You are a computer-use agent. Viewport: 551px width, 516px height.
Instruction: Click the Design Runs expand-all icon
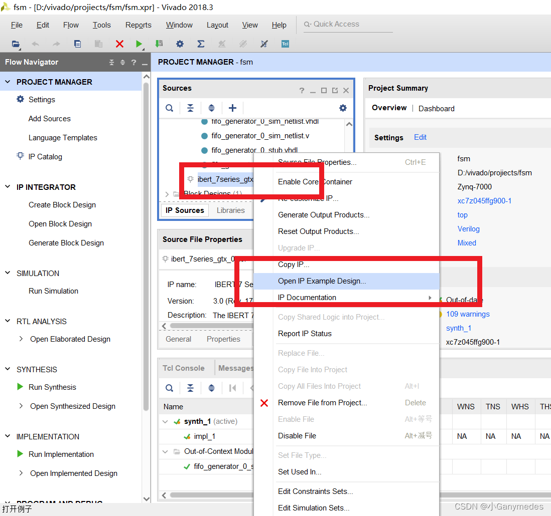coord(211,388)
